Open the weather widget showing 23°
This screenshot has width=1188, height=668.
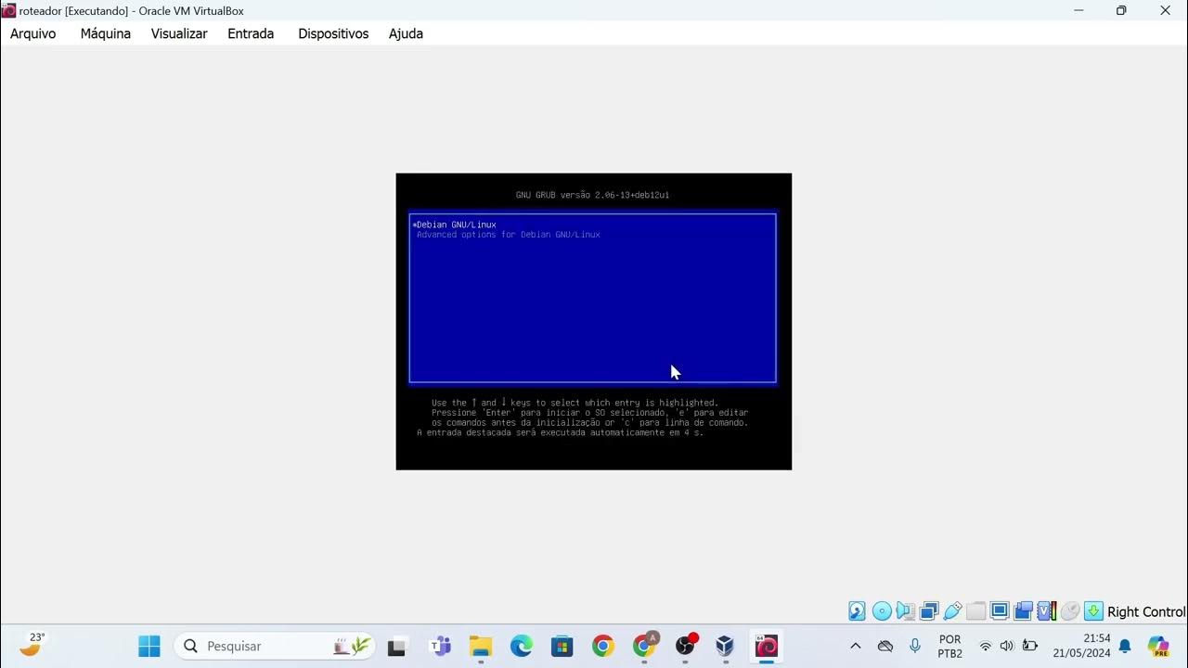click(x=32, y=645)
